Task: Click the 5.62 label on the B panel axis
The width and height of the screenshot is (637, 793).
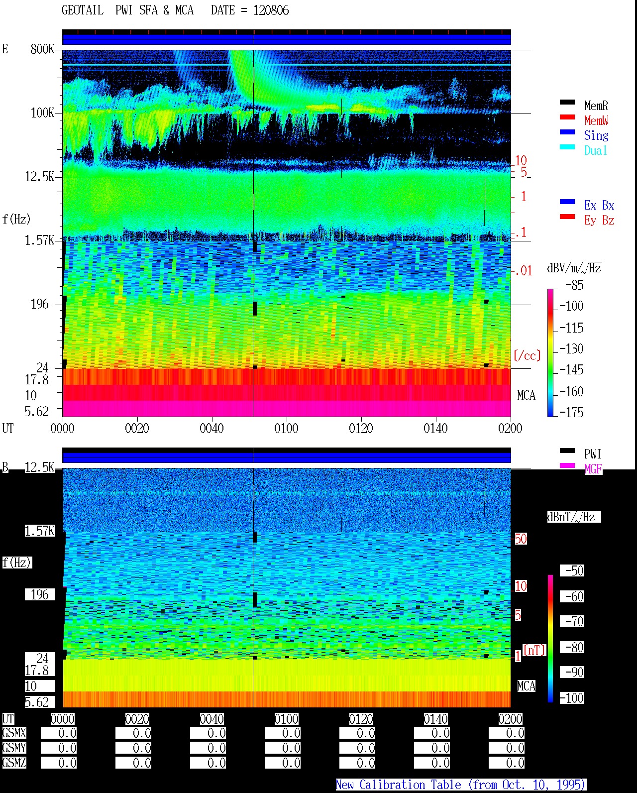Action: (37, 702)
